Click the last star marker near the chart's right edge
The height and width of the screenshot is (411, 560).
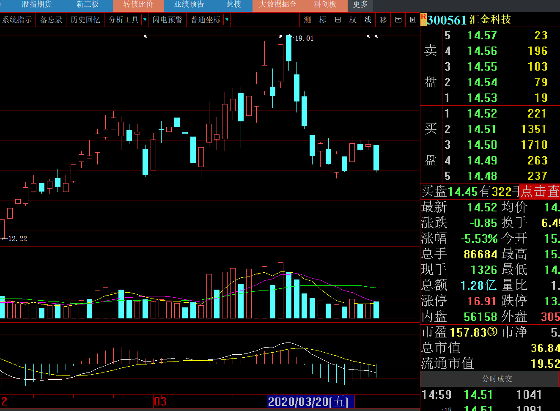click(376, 36)
